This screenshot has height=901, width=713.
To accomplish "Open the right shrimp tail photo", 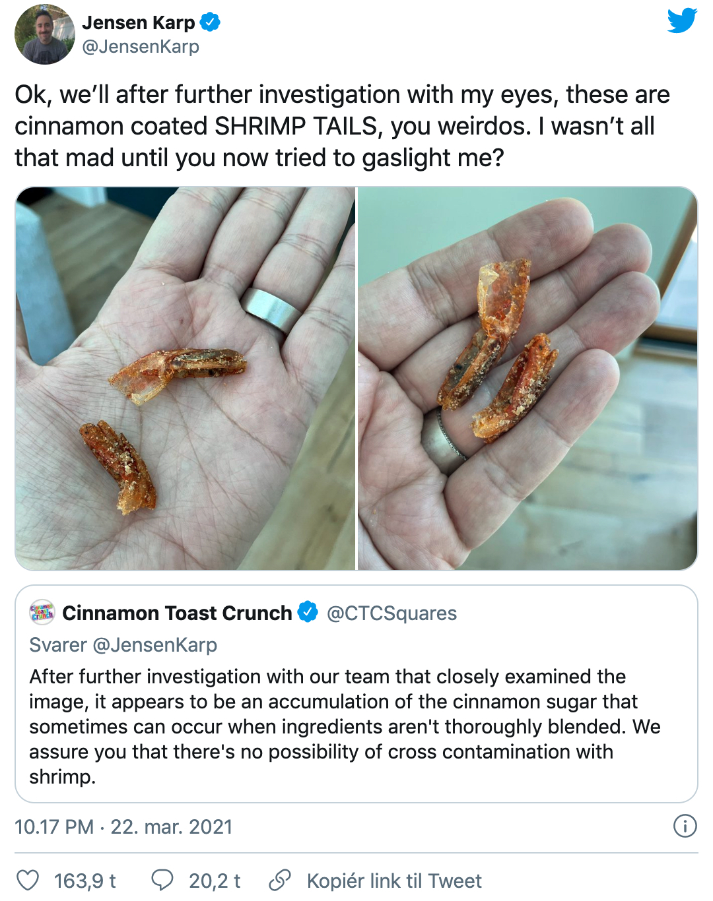I will (527, 379).
